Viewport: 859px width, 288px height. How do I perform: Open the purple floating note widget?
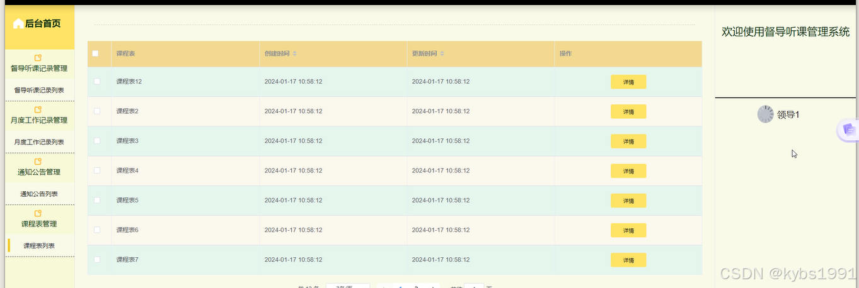848,130
